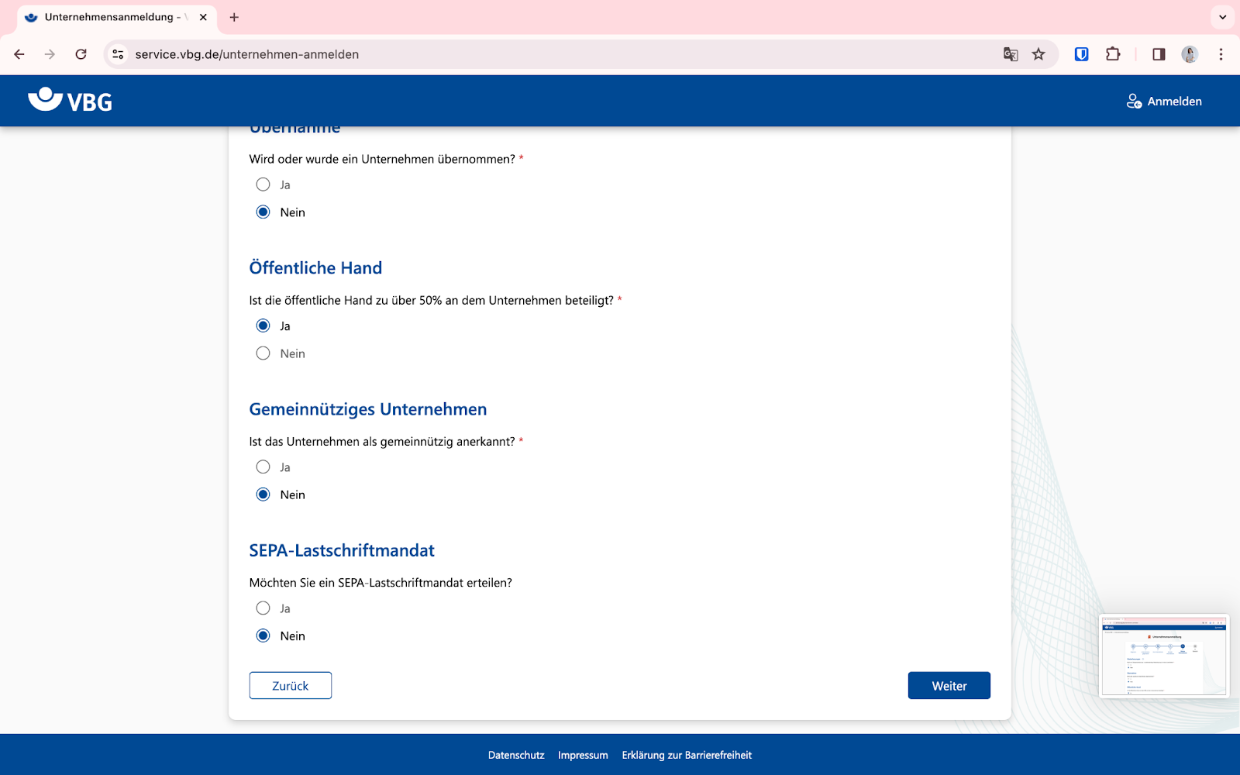Reload the page

[81, 54]
